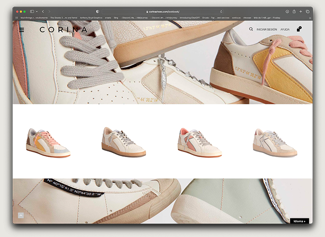
Task: Open the 'create' bookmark
Action: point(108,18)
